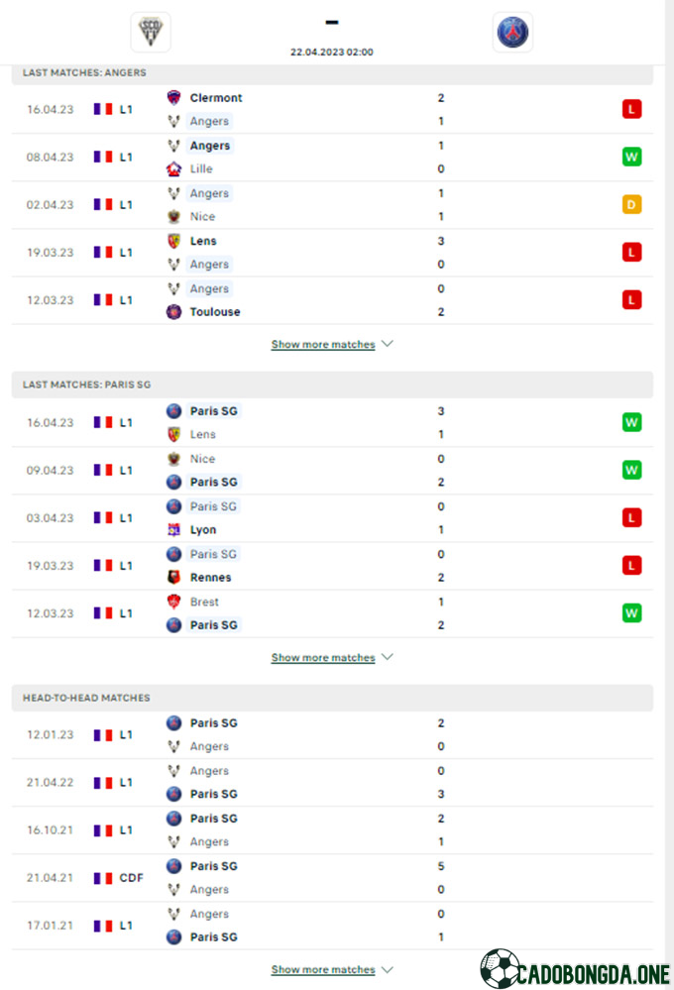The image size is (674, 990).
Task: Expand more matches under Paris SG section
Action: [332, 657]
